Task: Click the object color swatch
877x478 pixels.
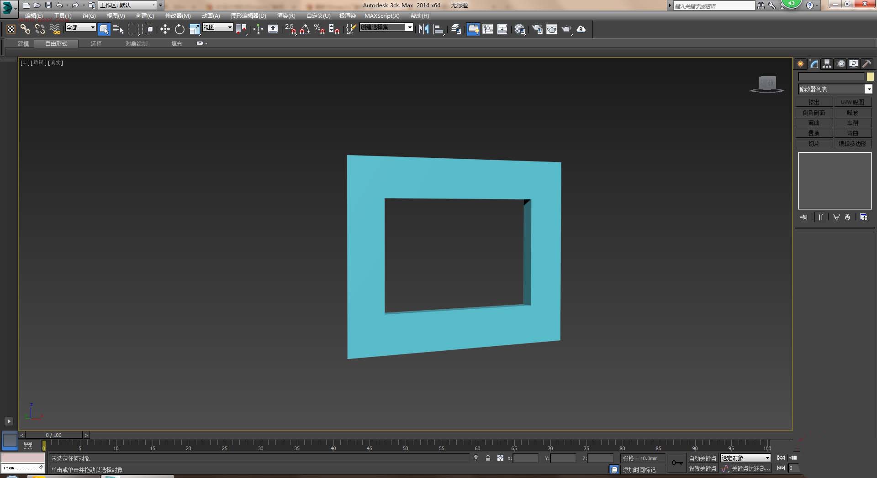Action: coord(870,77)
